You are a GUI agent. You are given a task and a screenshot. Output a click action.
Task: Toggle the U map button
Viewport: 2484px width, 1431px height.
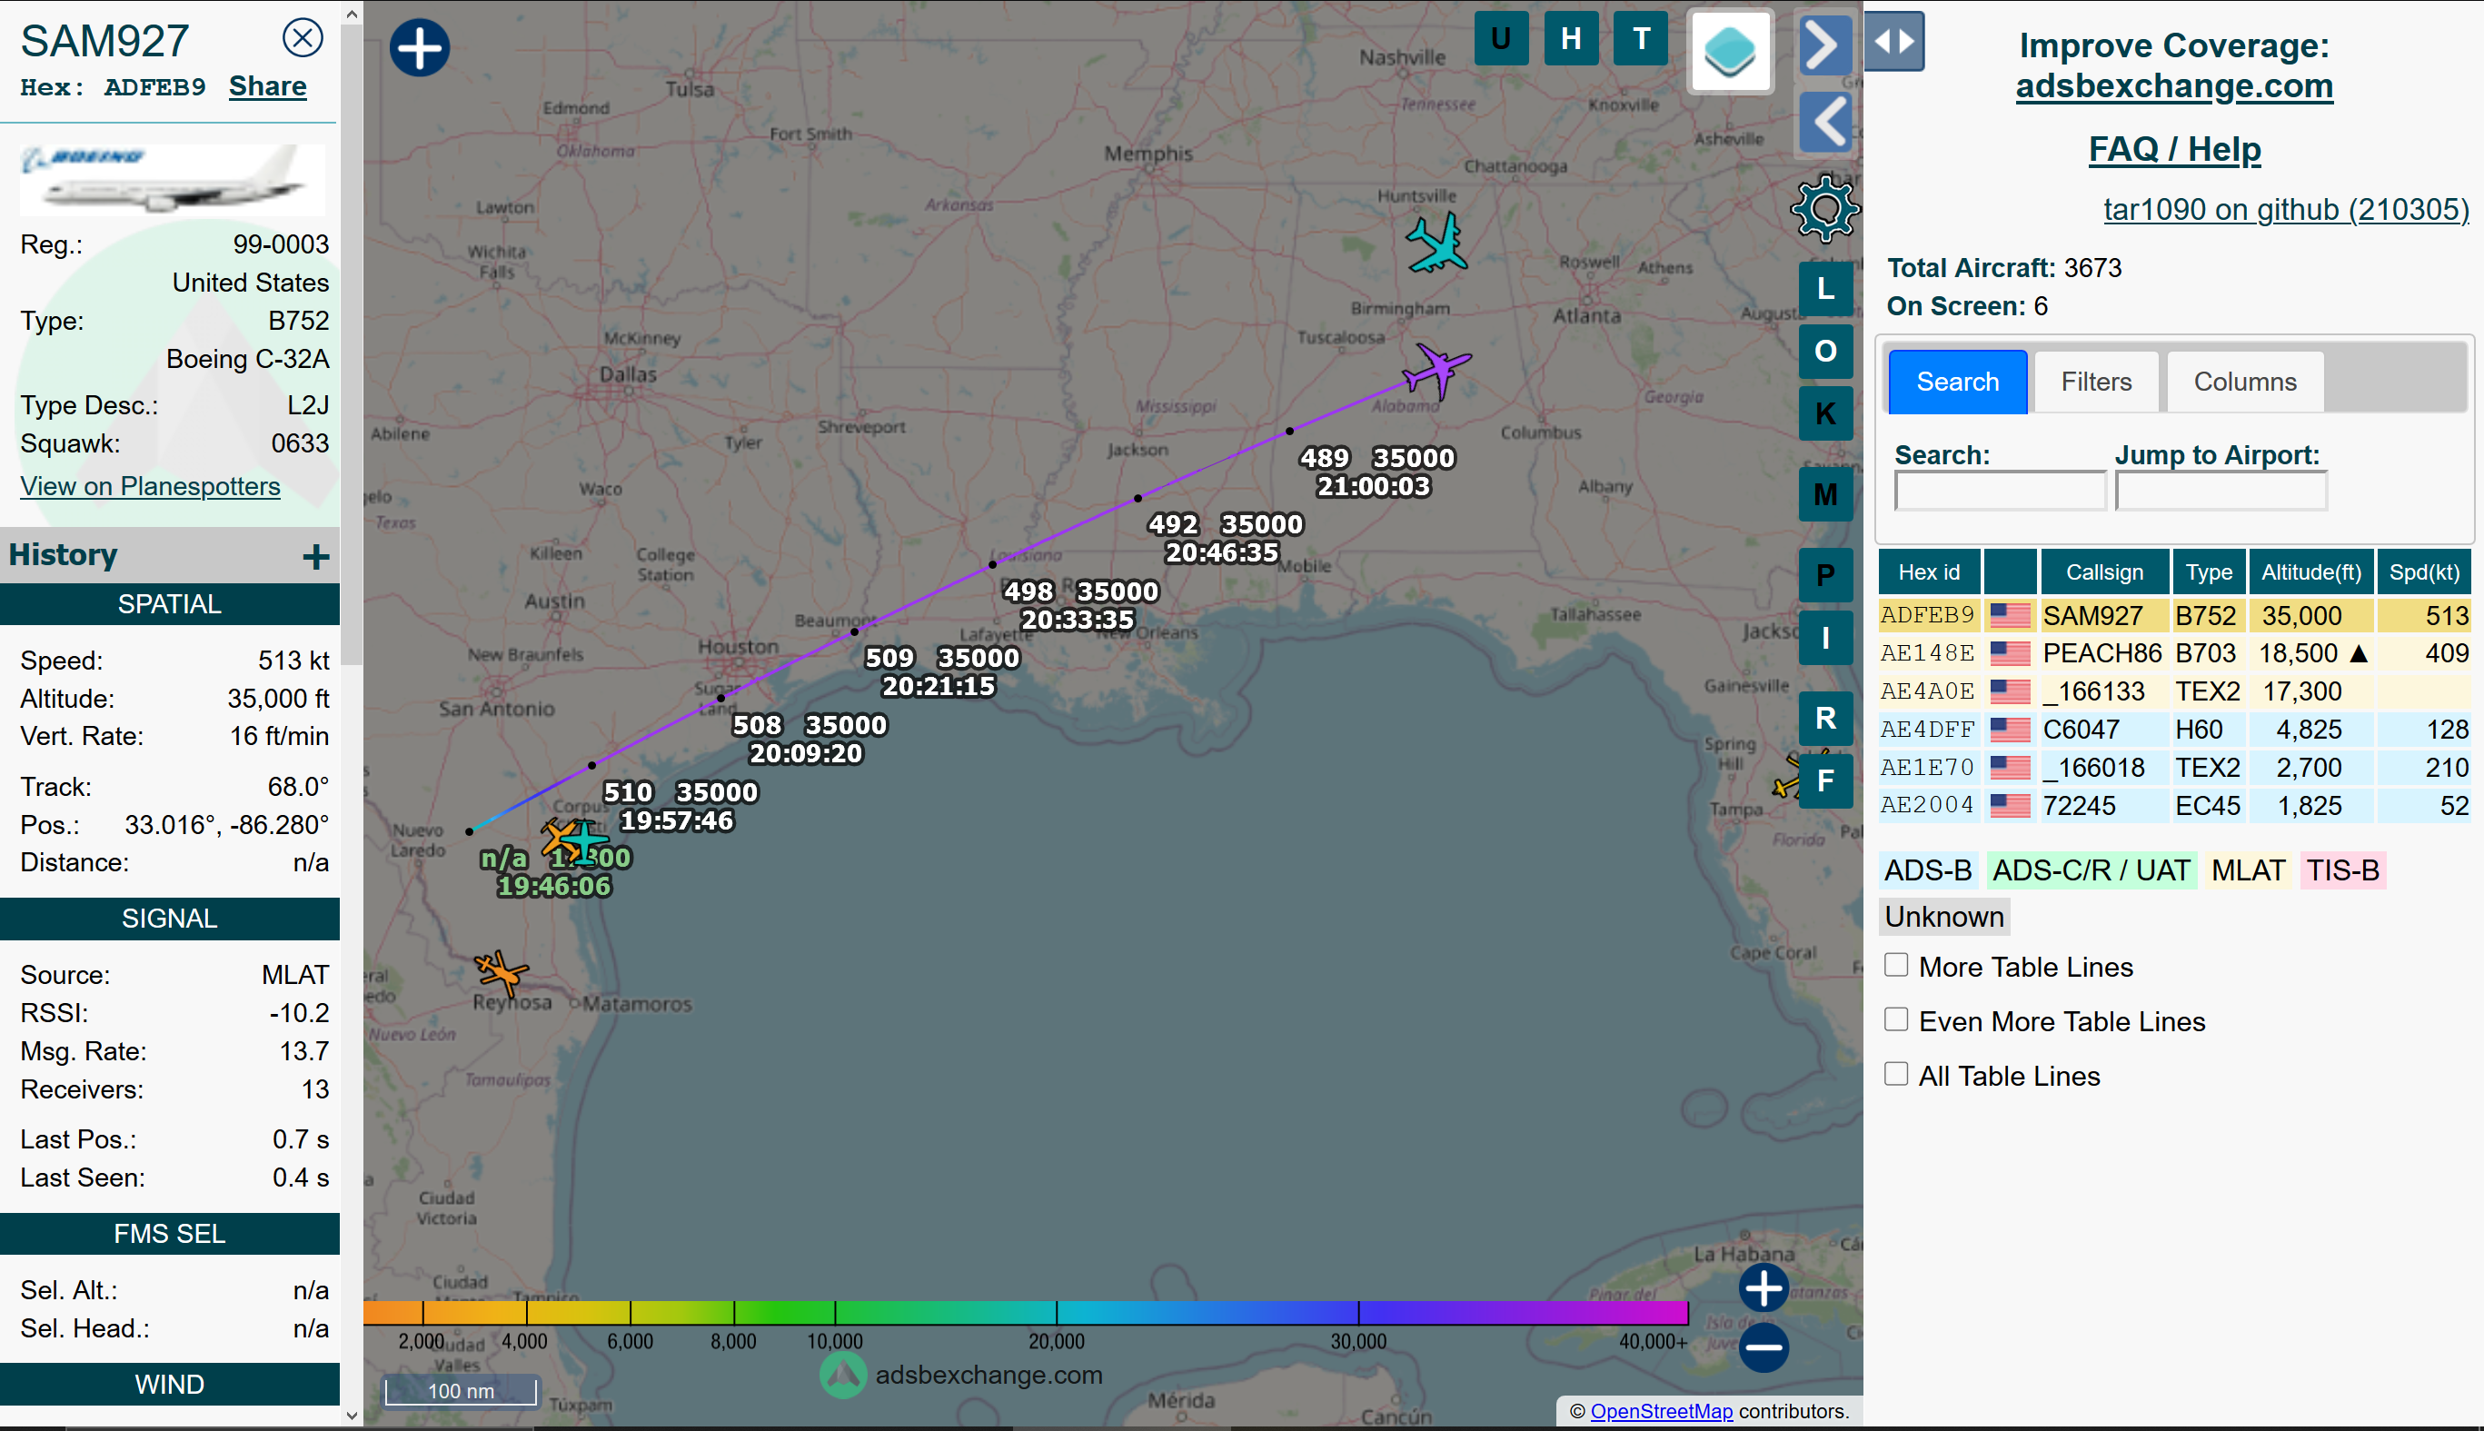1500,38
